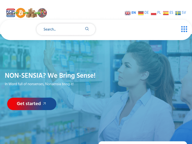Open the nine-dot grid menu
This screenshot has width=192, height=144.
184,29
